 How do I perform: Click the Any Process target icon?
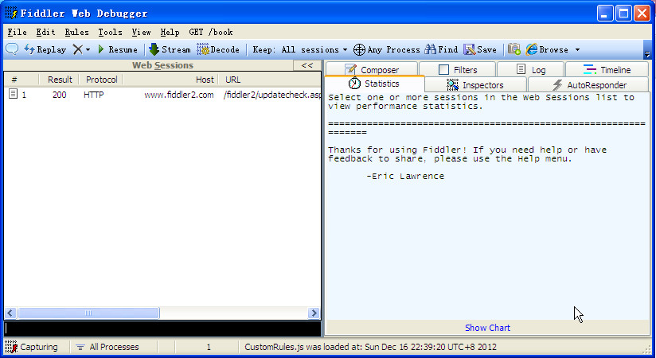point(359,50)
